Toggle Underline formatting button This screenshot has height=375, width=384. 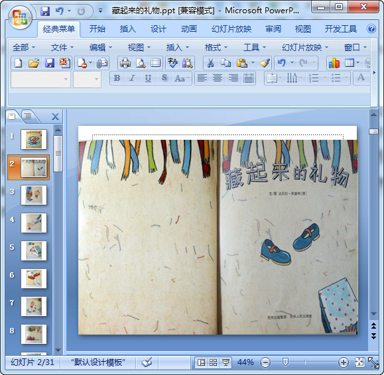[148, 78]
